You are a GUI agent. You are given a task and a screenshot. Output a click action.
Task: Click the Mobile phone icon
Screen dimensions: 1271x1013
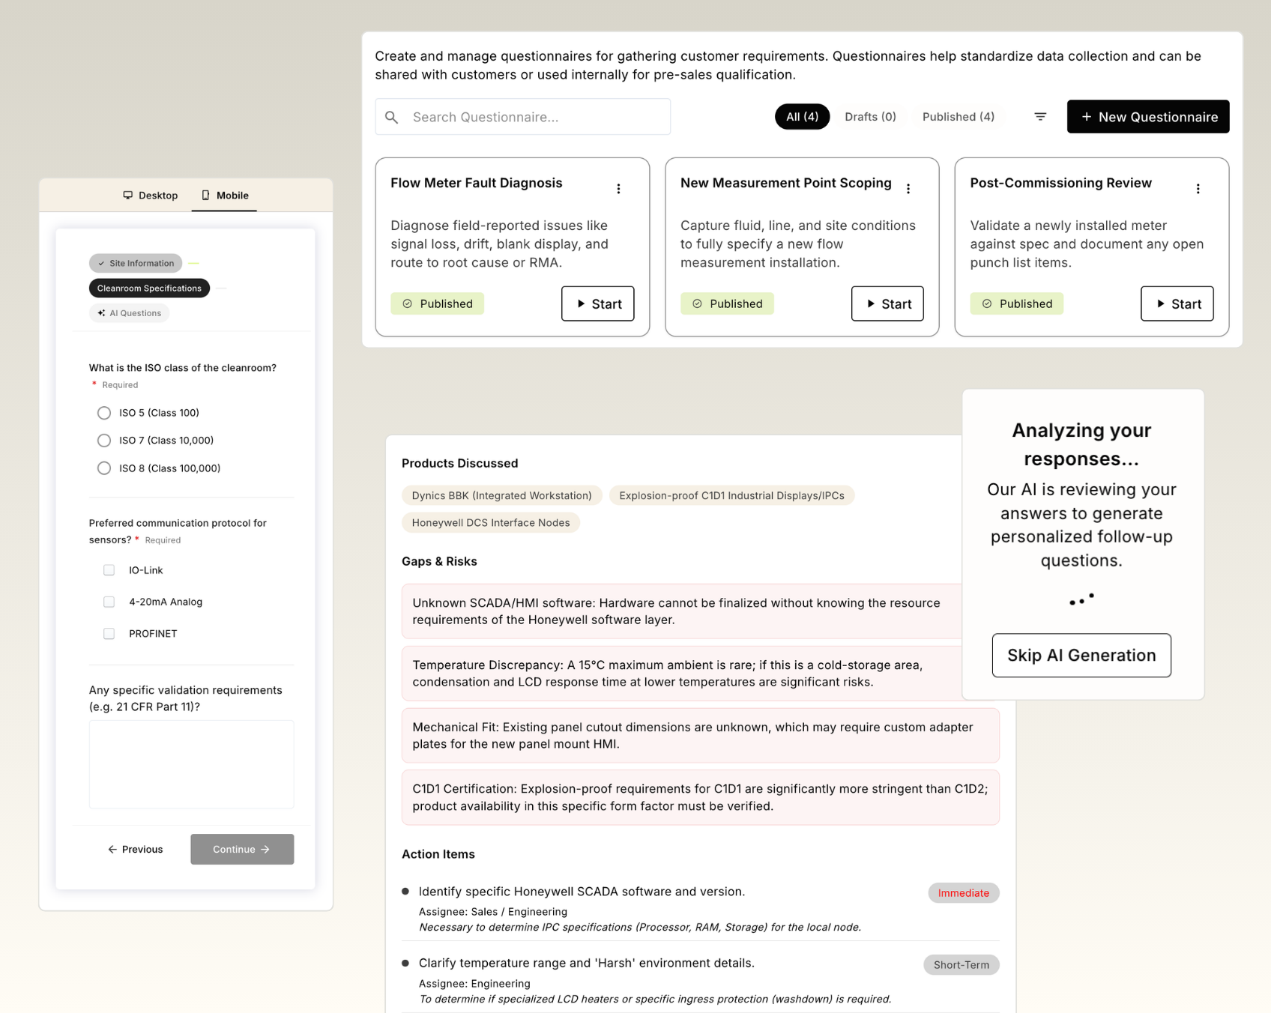tap(205, 195)
